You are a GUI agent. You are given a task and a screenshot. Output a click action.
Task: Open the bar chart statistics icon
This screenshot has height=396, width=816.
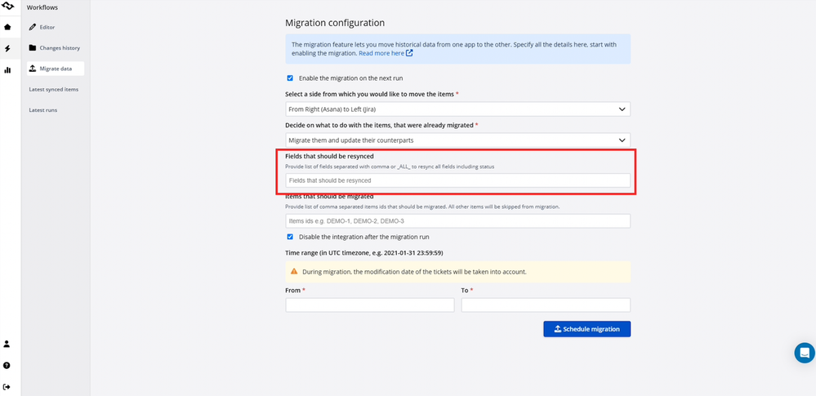tap(8, 70)
